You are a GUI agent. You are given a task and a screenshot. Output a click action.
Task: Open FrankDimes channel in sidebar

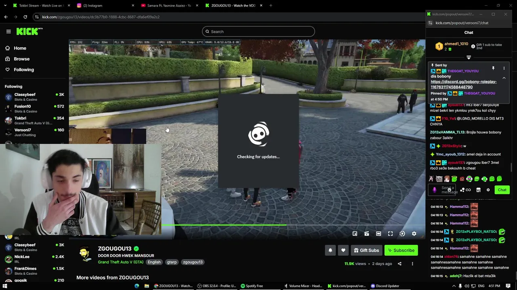pyautogui.click(x=34, y=271)
